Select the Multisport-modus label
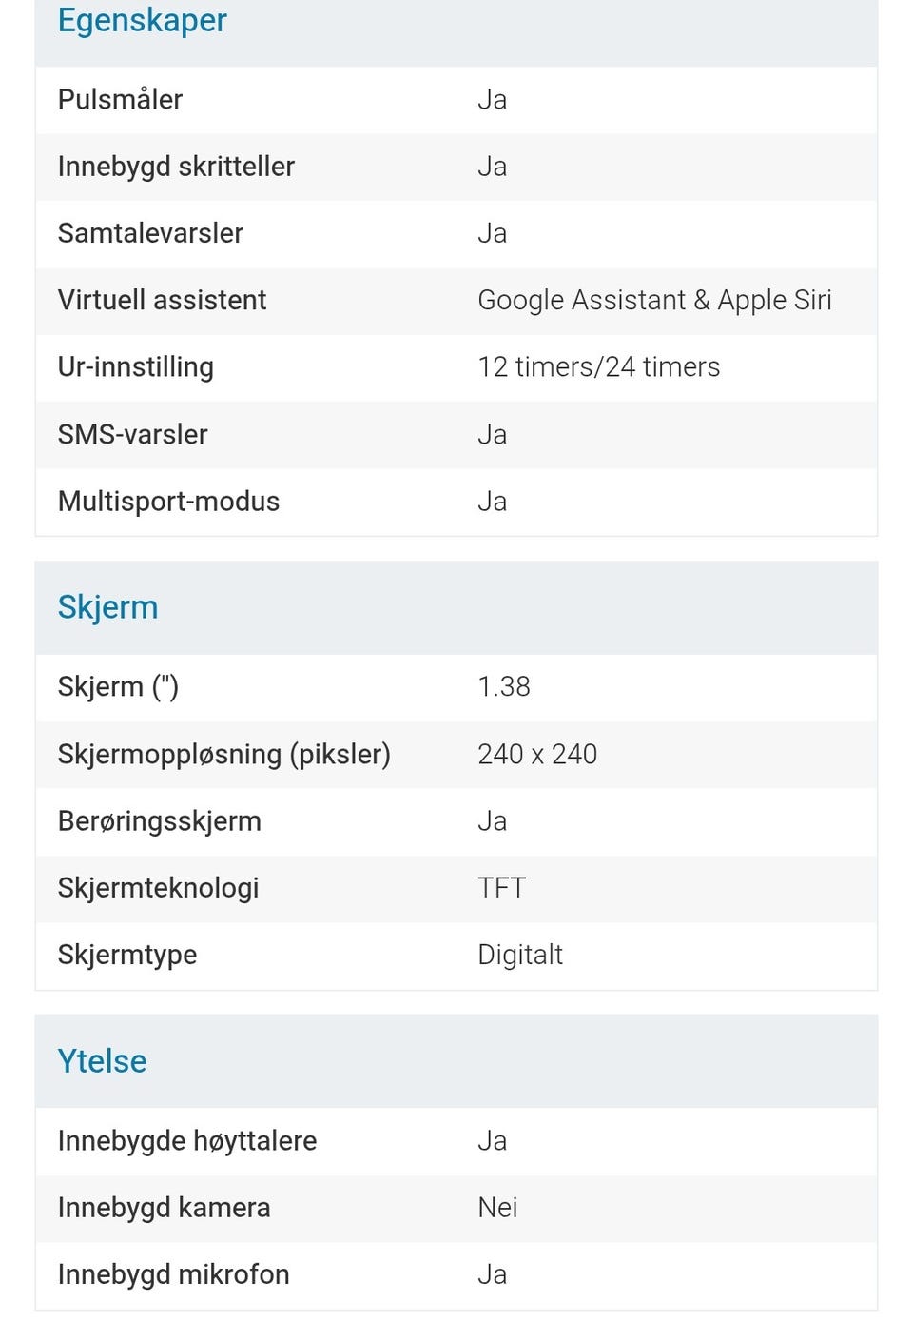This screenshot has height=1322, width=913. pyautogui.click(x=168, y=502)
